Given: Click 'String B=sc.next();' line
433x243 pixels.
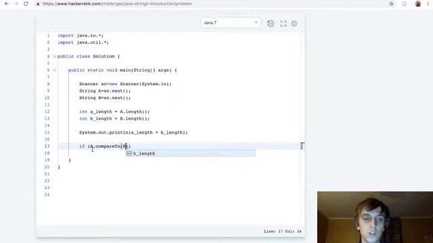Looking at the screenshot, I should tap(105, 98).
